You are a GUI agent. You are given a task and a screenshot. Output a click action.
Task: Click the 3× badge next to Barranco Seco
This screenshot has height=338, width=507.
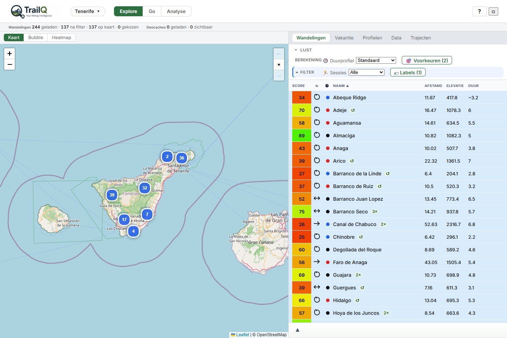[x=375, y=212]
